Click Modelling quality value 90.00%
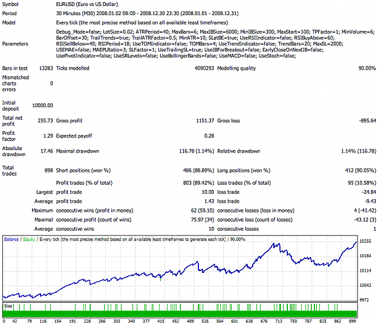This screenshot has width=378, height=325. click(367, 68)
